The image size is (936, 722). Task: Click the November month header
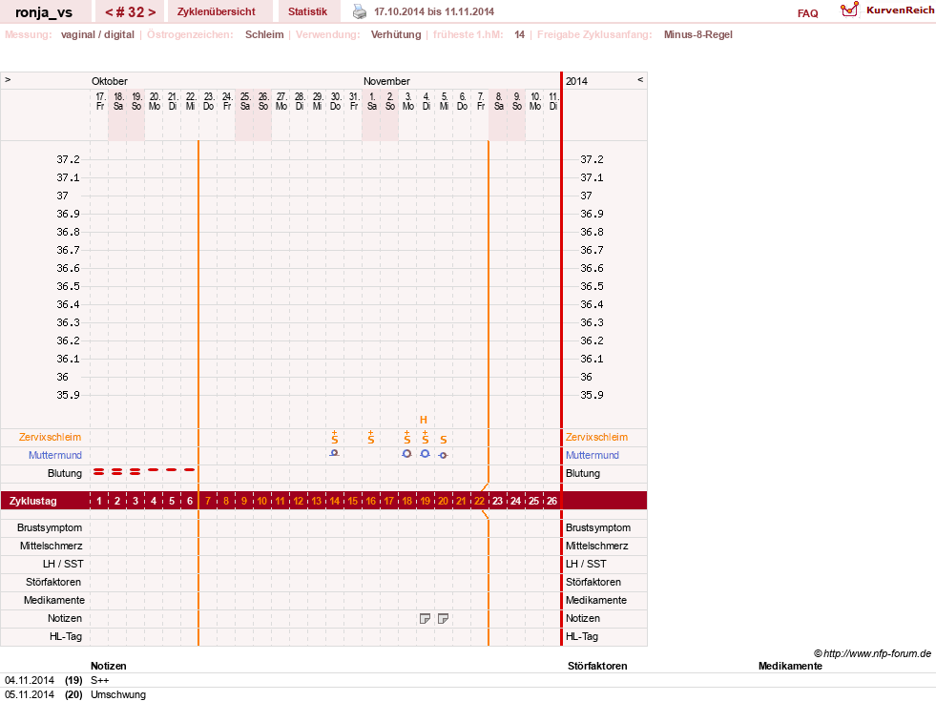point(386,81)
